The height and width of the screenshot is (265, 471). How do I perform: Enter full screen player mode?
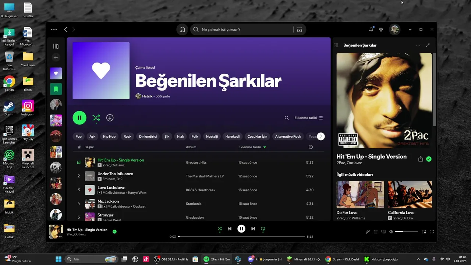tap(432, 232)
